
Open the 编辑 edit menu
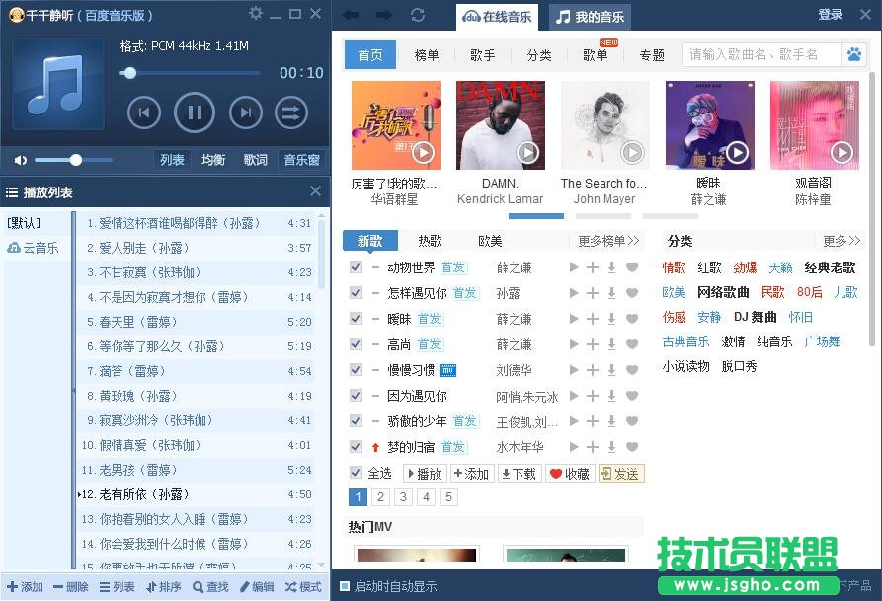[x=257, y=587]
